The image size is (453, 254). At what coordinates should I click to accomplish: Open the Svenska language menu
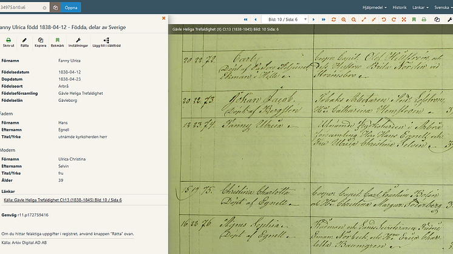443,7
